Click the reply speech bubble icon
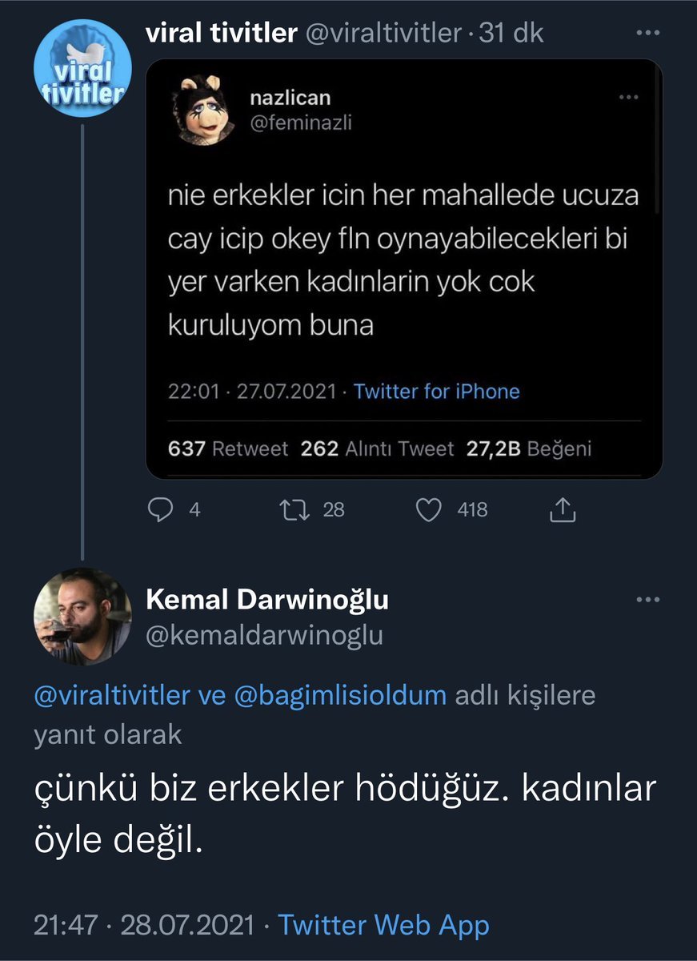 (x=162, y=509)
